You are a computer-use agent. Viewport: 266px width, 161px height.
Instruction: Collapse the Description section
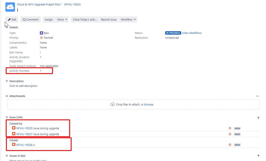[7, 81]
